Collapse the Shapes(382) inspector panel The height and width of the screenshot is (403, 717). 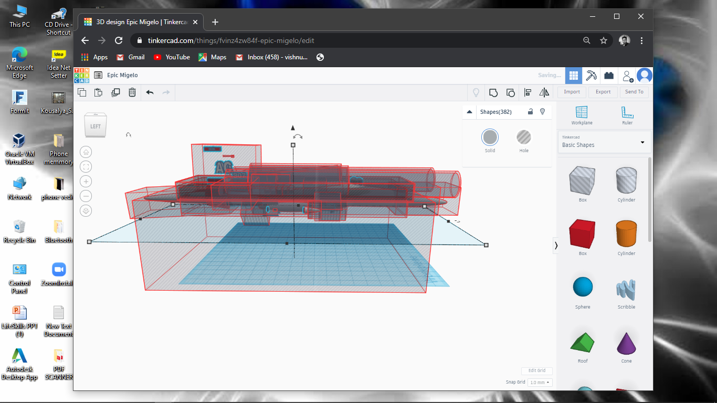point(469,111)
